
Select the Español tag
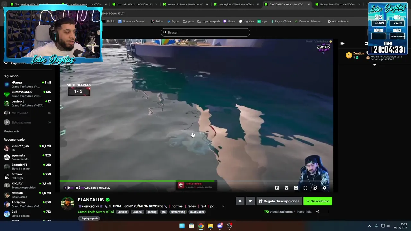pos(137,212)
